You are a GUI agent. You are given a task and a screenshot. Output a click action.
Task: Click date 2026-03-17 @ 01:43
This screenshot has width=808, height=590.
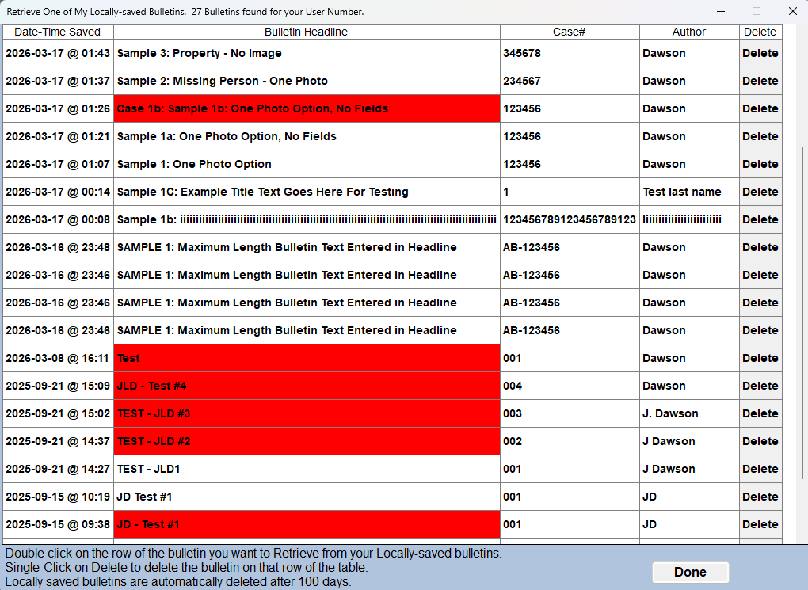click(x=58, y=53)
